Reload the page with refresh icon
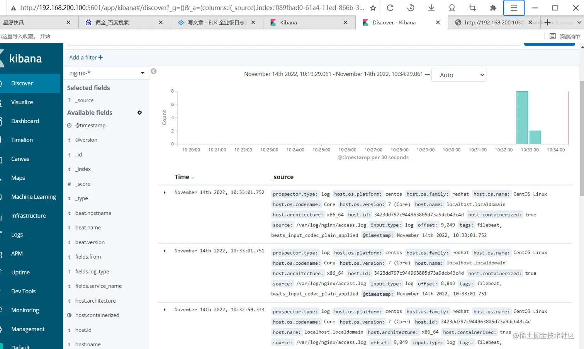The width and height of the screenshot is (584, 349). tap(390, 8)
